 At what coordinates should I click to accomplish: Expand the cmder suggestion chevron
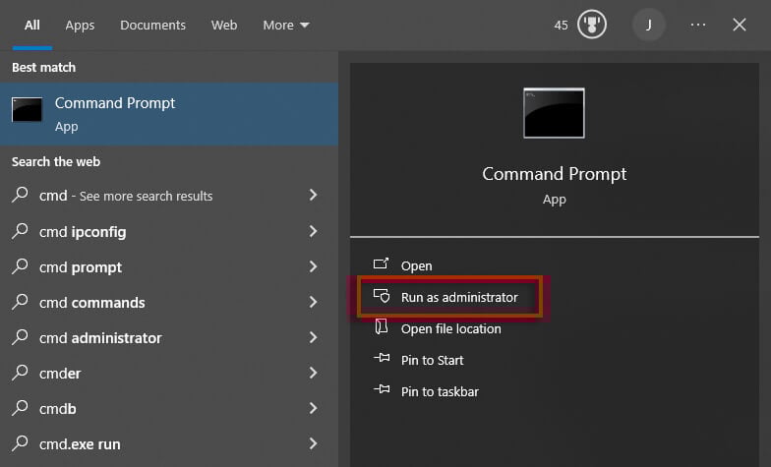[x=313, y=374]
